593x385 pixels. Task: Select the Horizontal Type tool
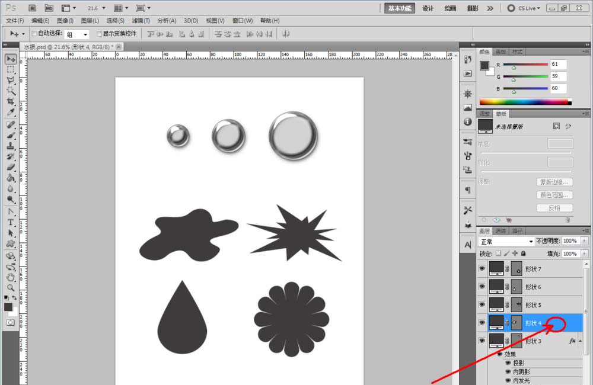point(11,222)
